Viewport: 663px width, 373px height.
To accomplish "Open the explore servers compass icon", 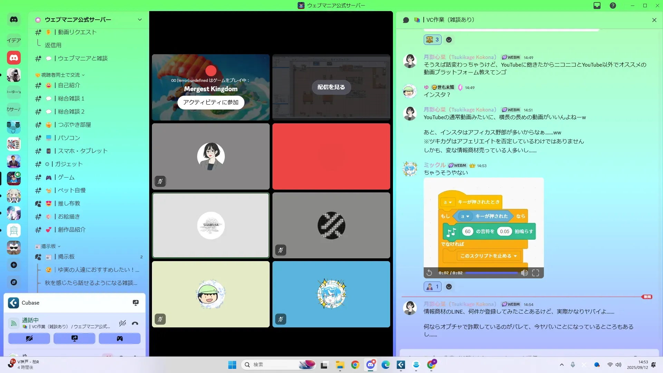I will click(x=14, y=282).
